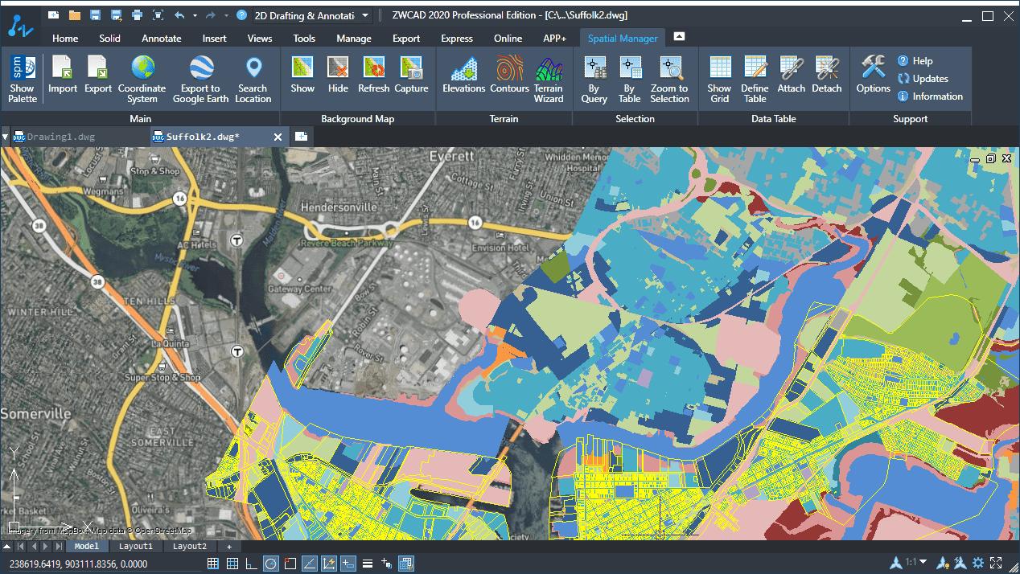
Task: Open Help in Support group
Action: point(915,61)
